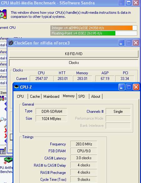Click the Sandra multi-media benchmark disc icon

[x=3, y=14]
